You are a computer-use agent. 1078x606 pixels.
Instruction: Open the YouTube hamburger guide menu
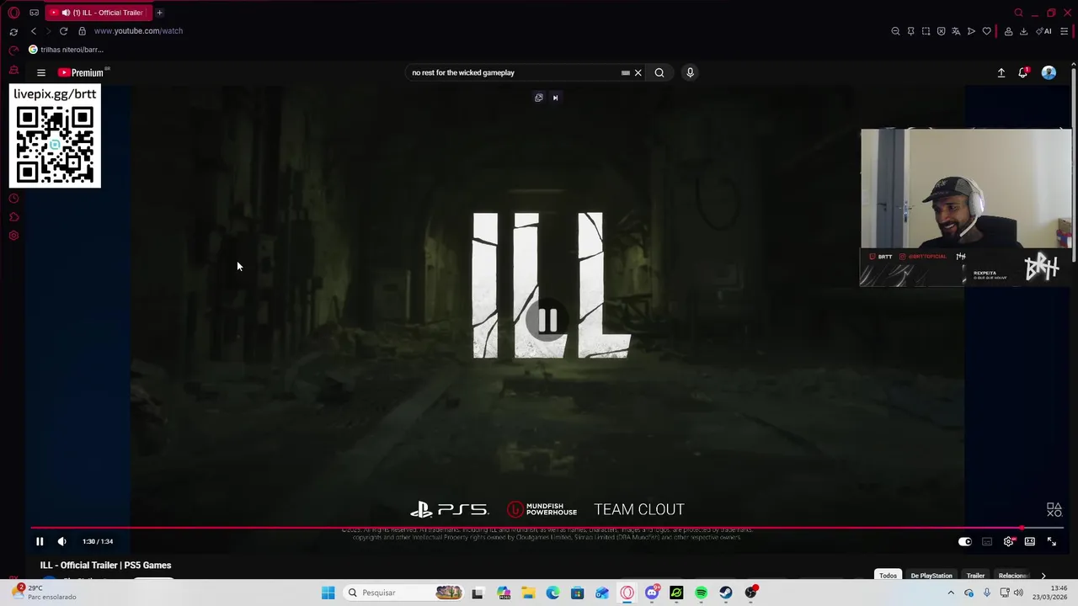[x=40, y=72]
